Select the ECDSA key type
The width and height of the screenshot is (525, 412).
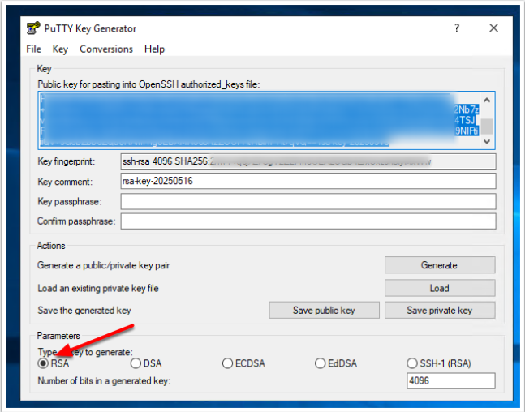click(x=228, y=363)
